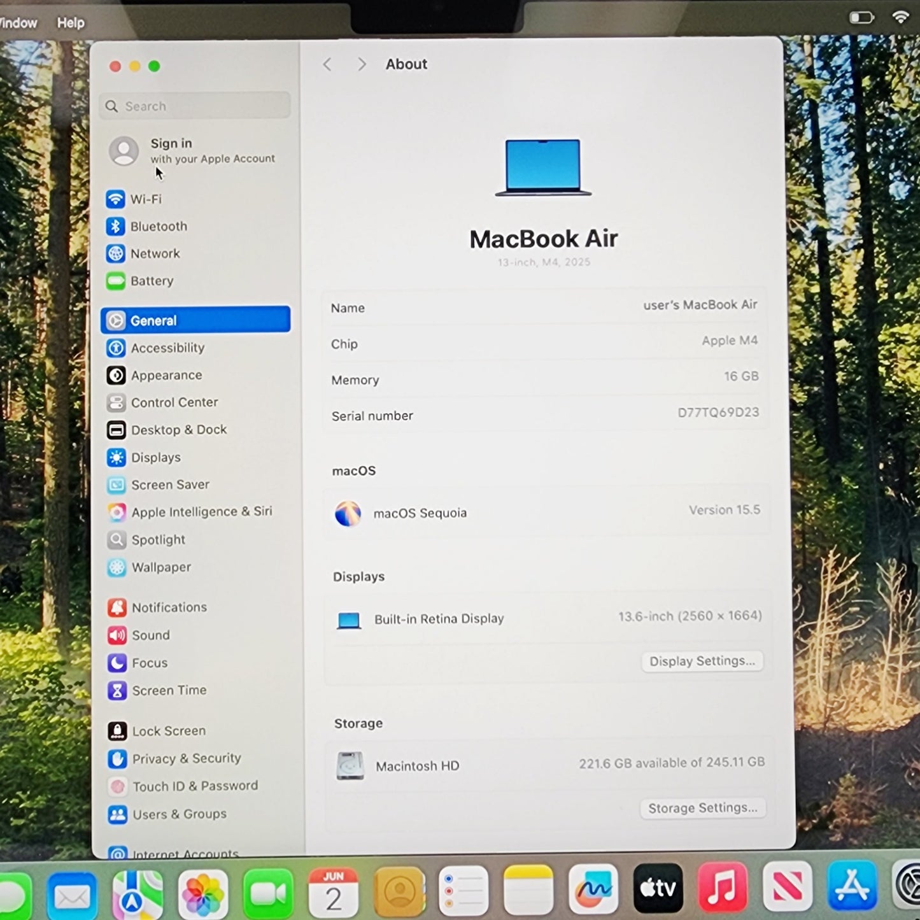The width and height of the screenshot is (920, 920).
Task: Click the Search field in sidebar
Action: click(x=195, y=106)
